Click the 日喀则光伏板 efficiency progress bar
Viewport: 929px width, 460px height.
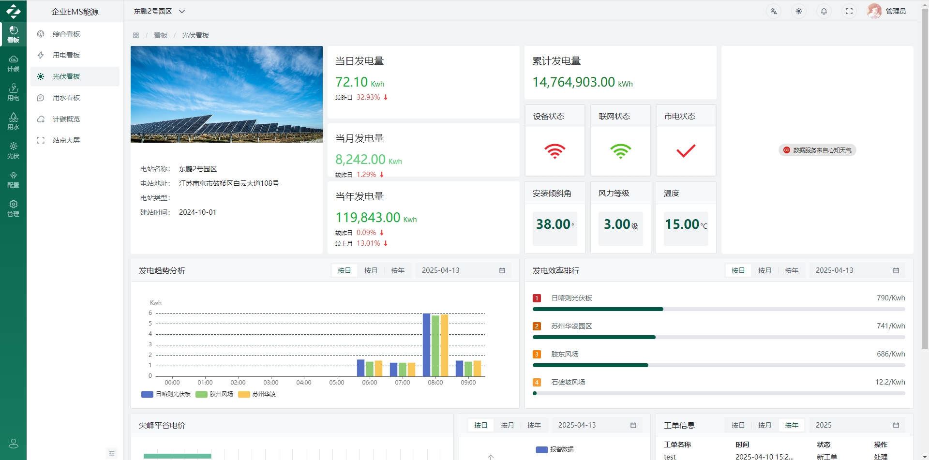click(719, 309)
